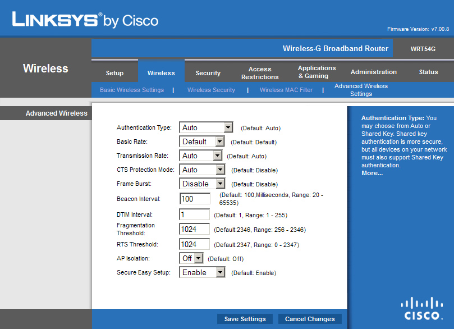This screenshot has width=454, height=329.
Task: Click the More... help link
Action: pos(372,173)
